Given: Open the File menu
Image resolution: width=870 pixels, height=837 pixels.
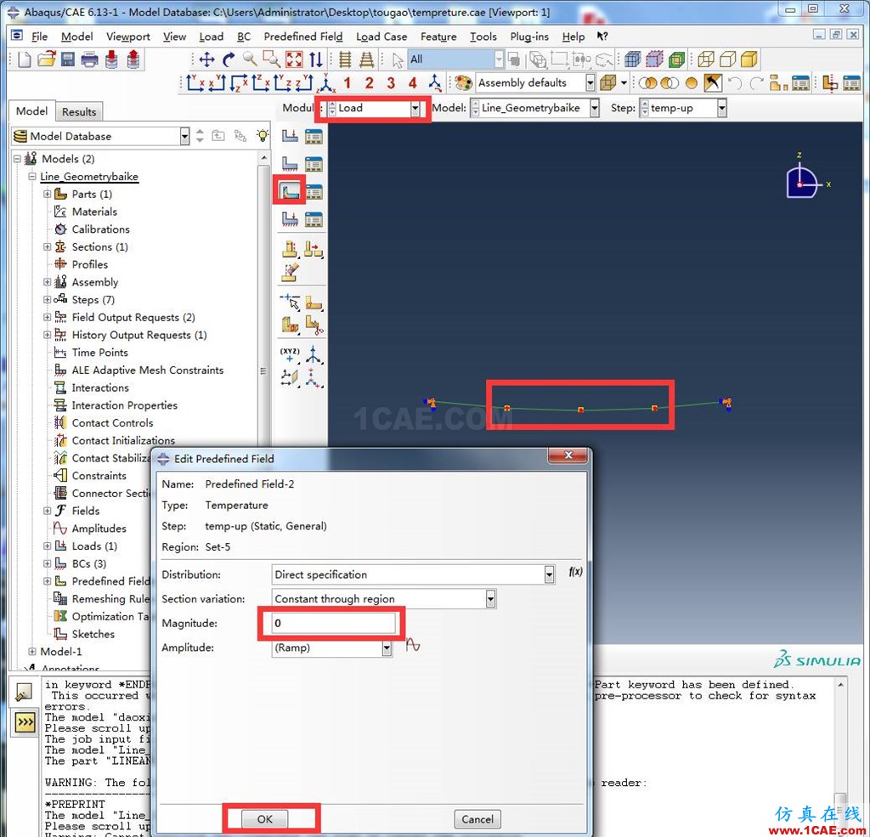Looking at the screenshot, I should pos(39,37).
